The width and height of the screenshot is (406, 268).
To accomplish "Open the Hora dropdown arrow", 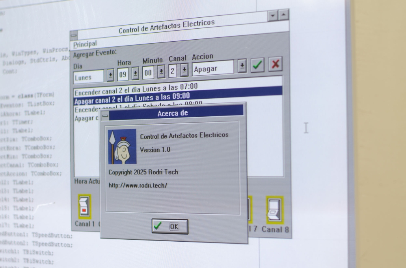I will click(135, 73).
